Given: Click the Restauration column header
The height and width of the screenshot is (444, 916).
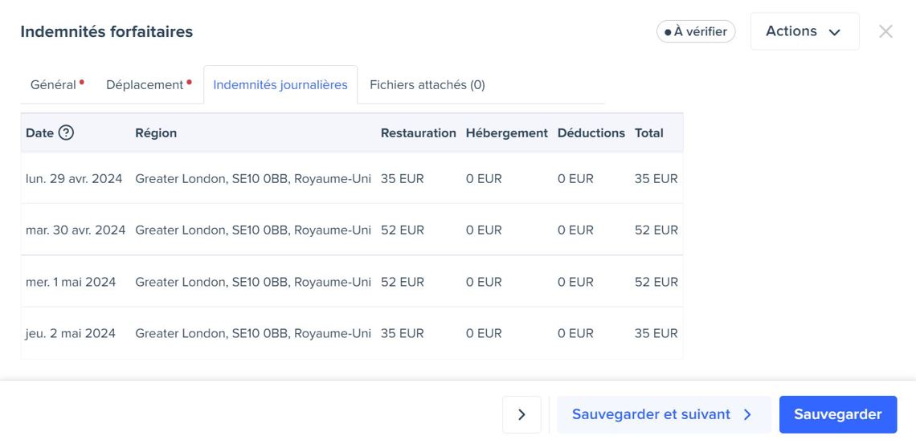Looking at the screenshot, I should pos(418,133).
